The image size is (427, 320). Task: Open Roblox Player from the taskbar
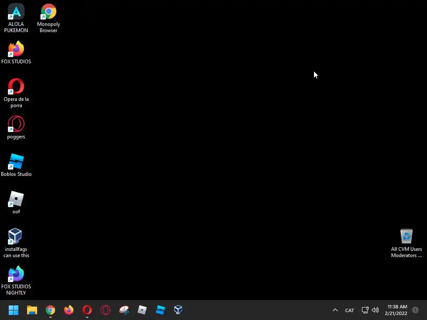tap(142, 310)
